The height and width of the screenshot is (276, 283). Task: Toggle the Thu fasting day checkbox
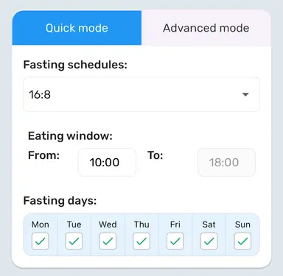(x=141, y=241)
